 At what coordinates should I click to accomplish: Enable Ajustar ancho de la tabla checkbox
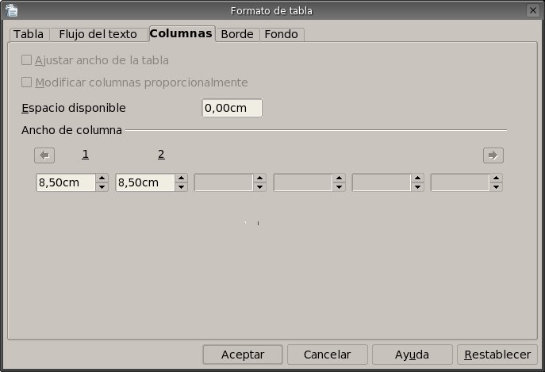[27, 60]
